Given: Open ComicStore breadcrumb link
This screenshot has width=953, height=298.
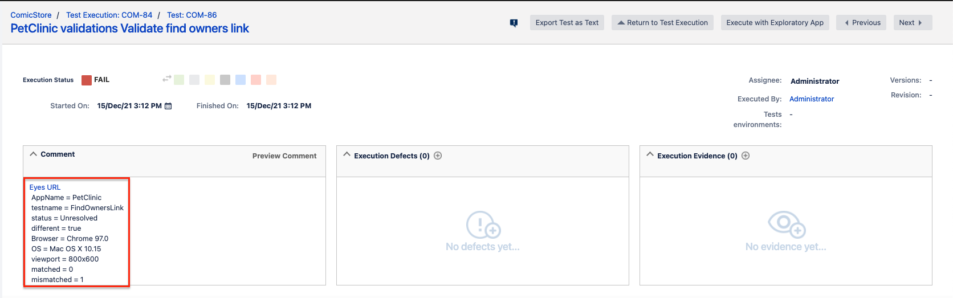Looking at the screenshot, I should [x=31, y=15].
